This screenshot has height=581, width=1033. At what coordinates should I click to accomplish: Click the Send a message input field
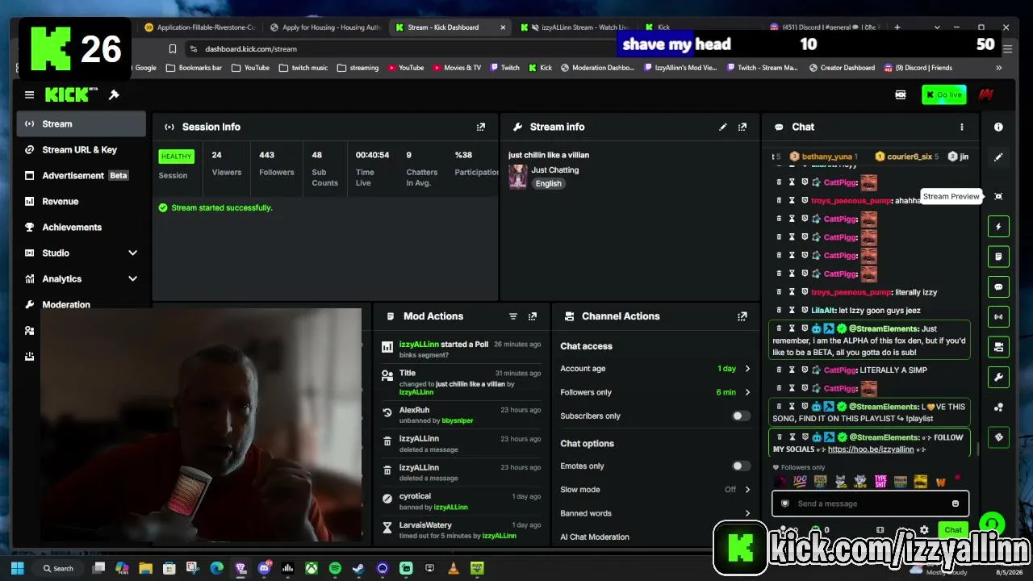(870, 504)
